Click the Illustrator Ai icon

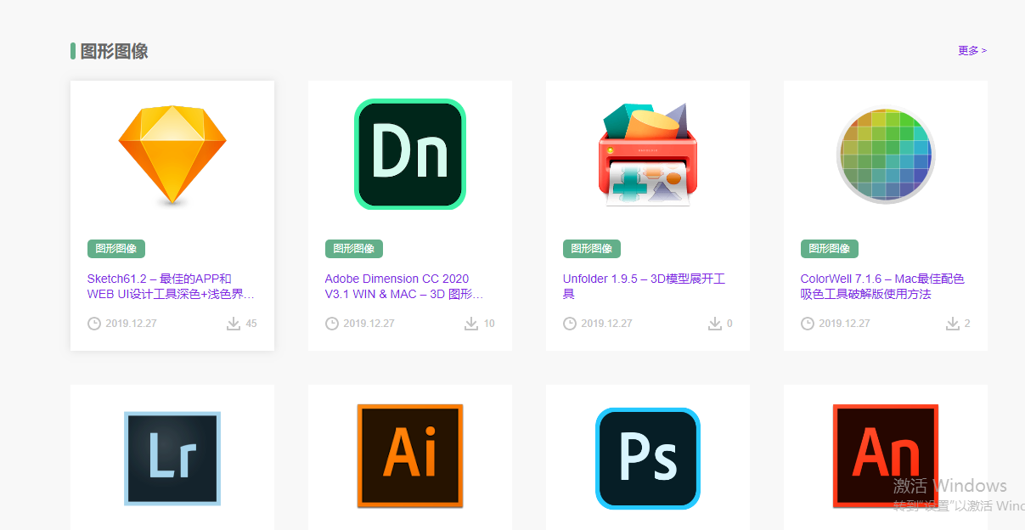[410, 457]
